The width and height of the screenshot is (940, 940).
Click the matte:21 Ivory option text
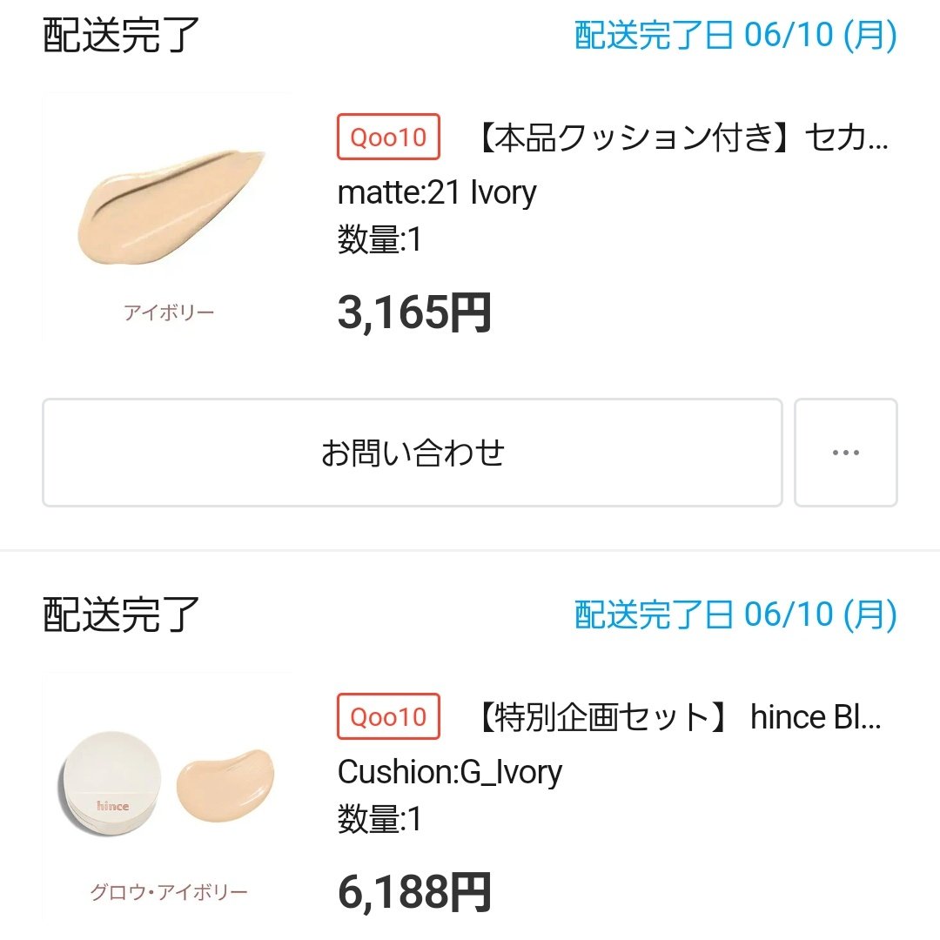(437, 192)
